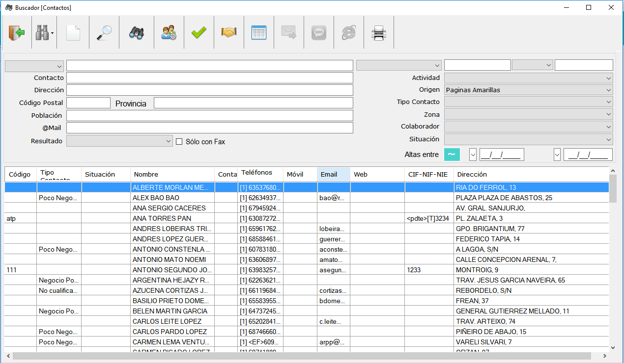This screenshot has height=363, width=624.
Task: Select the CARLOS LEITE LOPEZ contact
Action: pos(307,321)
